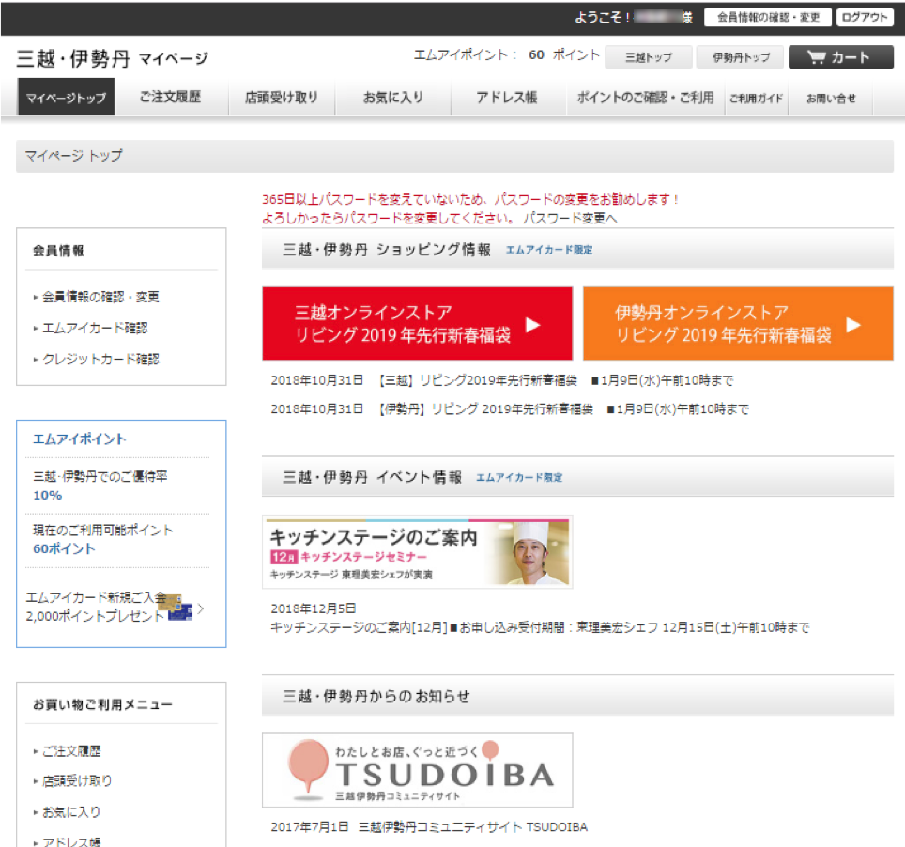Open エムアイカード新規ご入会 2,000ポイント banner

[115, 607]
